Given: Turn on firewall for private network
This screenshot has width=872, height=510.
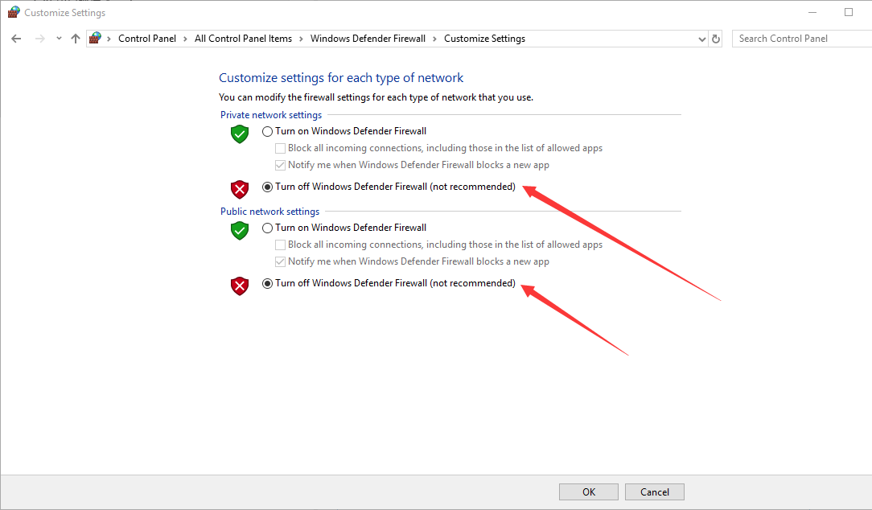Looking at the screenshot, I should (268, 132).
